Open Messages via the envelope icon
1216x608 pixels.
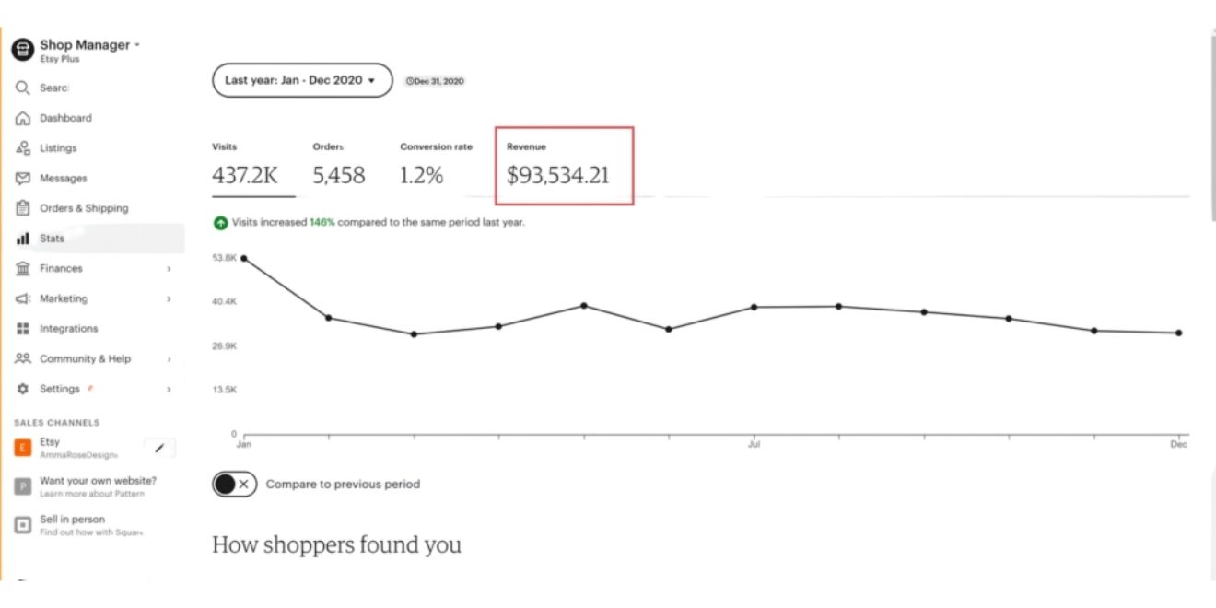tap(23, 179)
